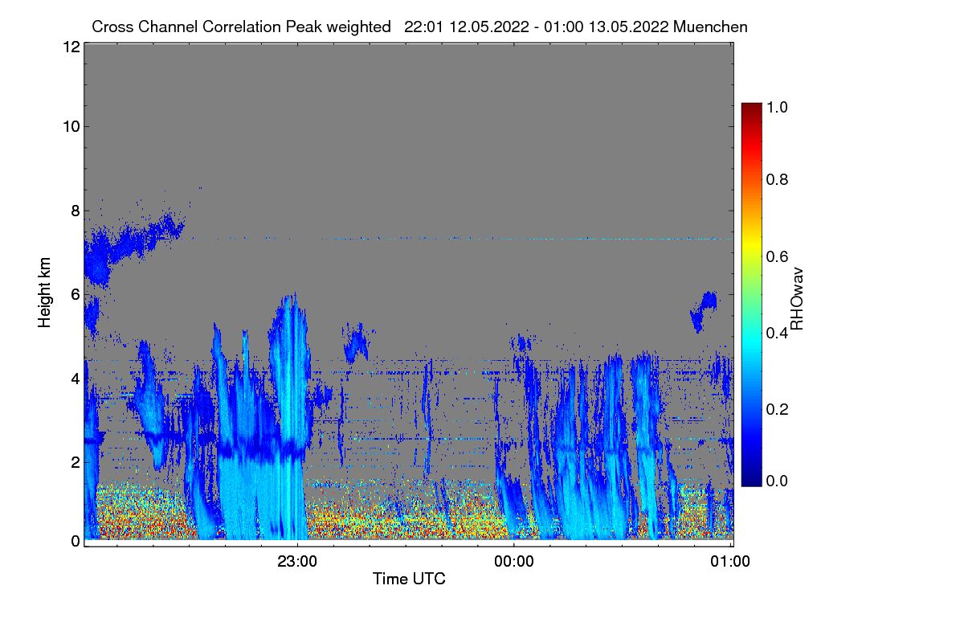
Task: Click the colorbar value '0.0'
Action: (778, 481)
